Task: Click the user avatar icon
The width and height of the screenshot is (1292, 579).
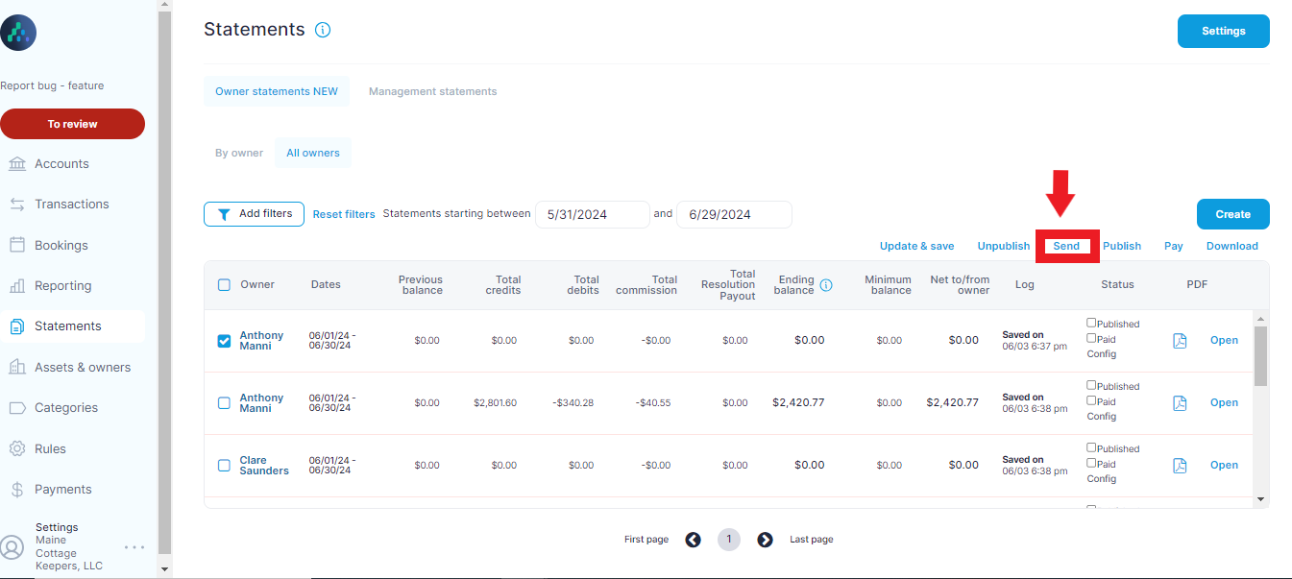Action: click(12, 547)
